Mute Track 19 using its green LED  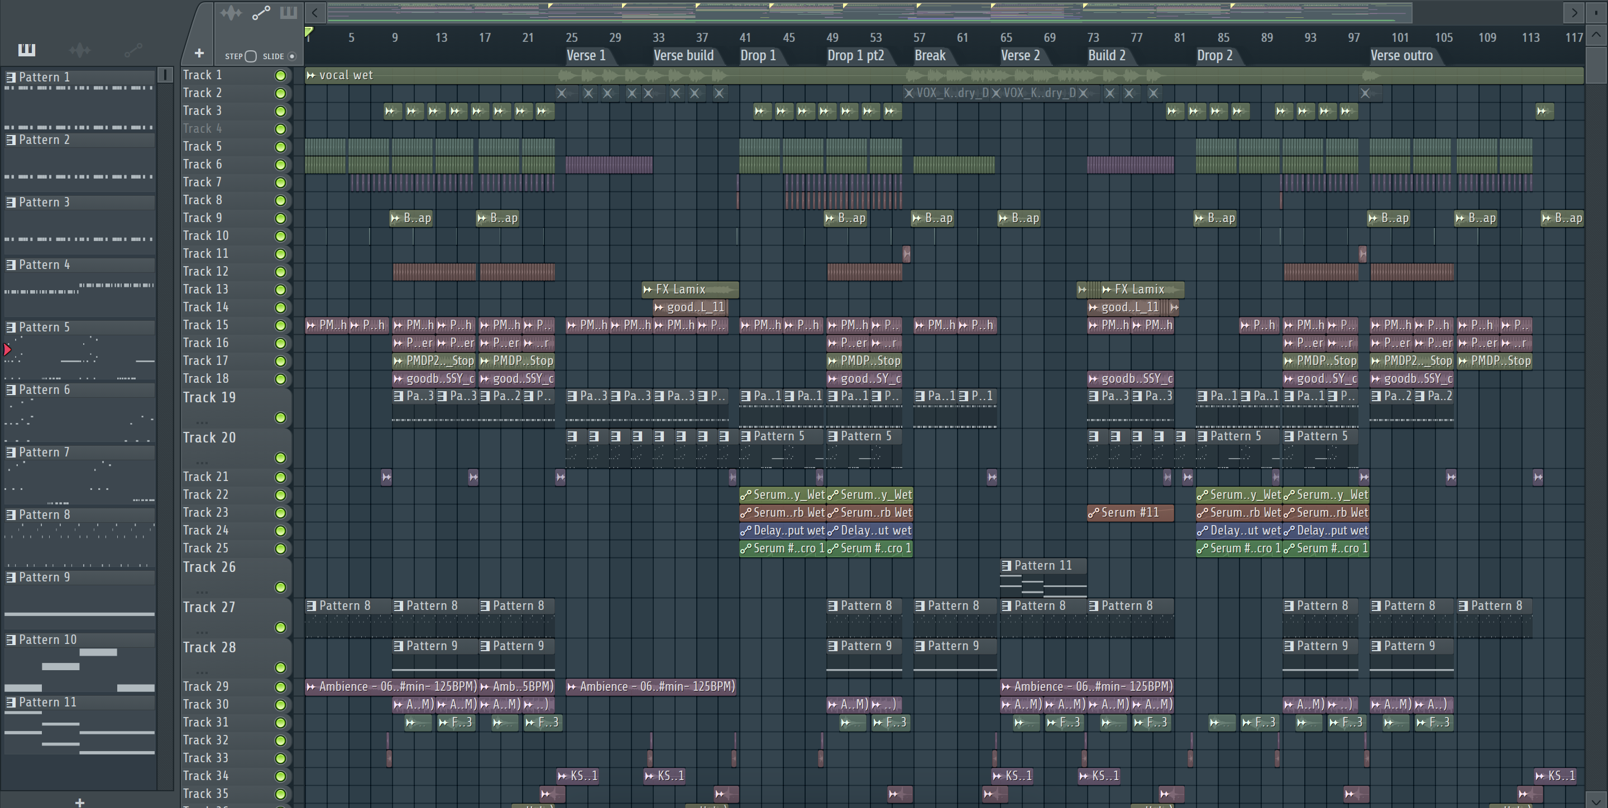280,417
